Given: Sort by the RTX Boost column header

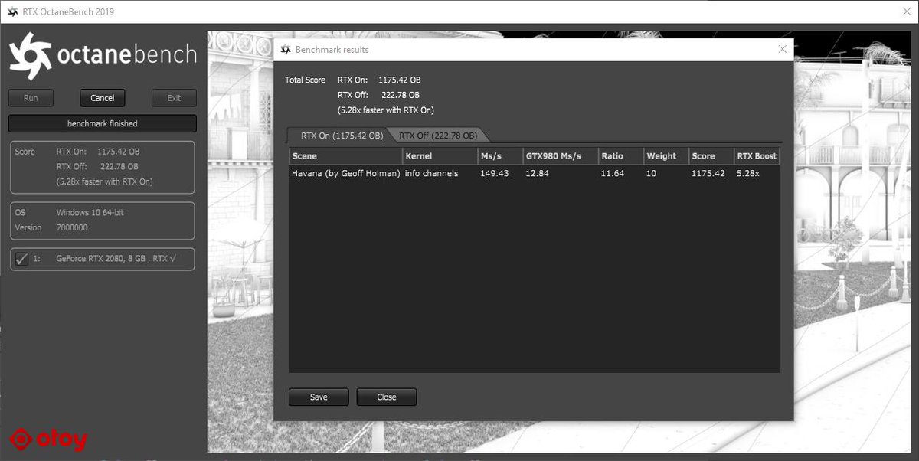Looking at the screenshot, I should click(757, 156).
